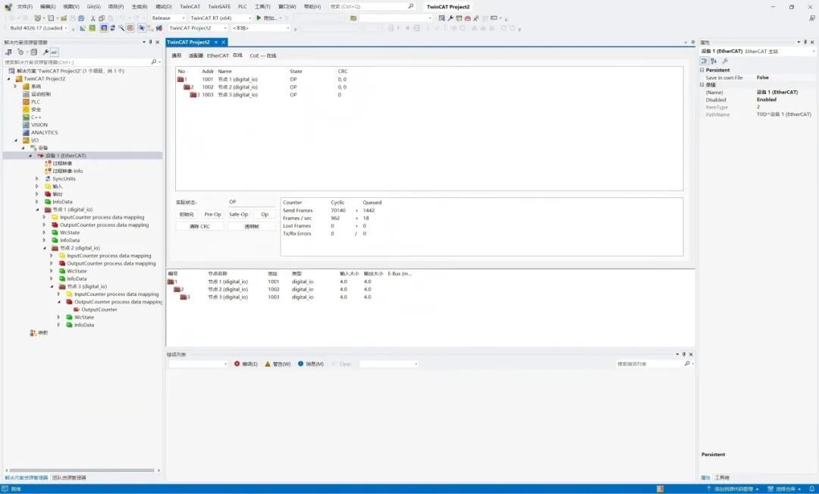This screenshot has width=819, height=494.
Task: Click the SyncUnits icon in the tree
Action: point(48,179)
